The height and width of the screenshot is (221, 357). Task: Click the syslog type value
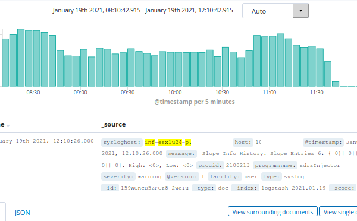point(294,176)
